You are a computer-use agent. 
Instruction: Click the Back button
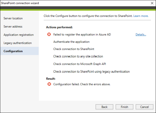[105, 107]
